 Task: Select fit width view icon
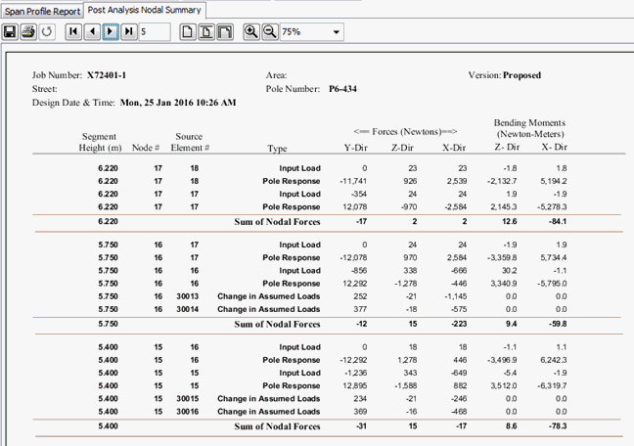click(x=225, y=31)
